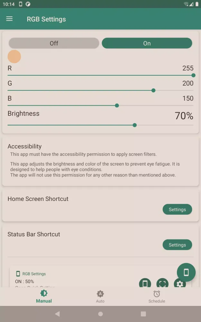201x322 pixels.
Task: Turn the screen filter On
Action: point(147,43)
